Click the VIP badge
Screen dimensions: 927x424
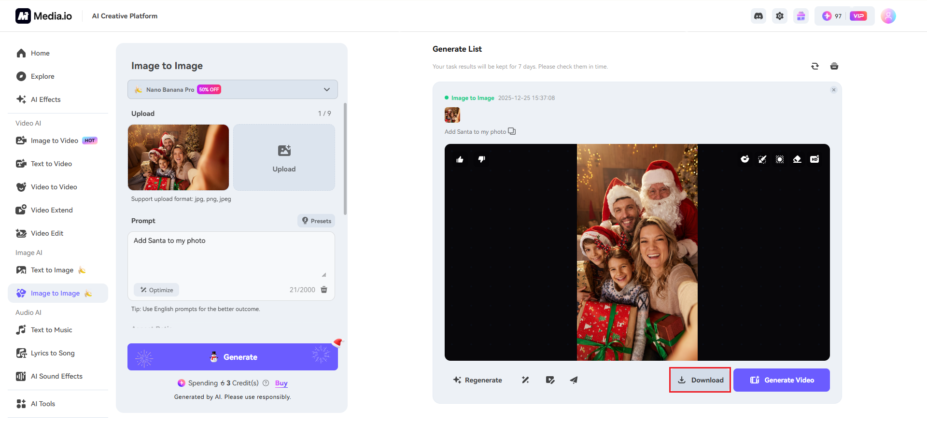[858, 16]
